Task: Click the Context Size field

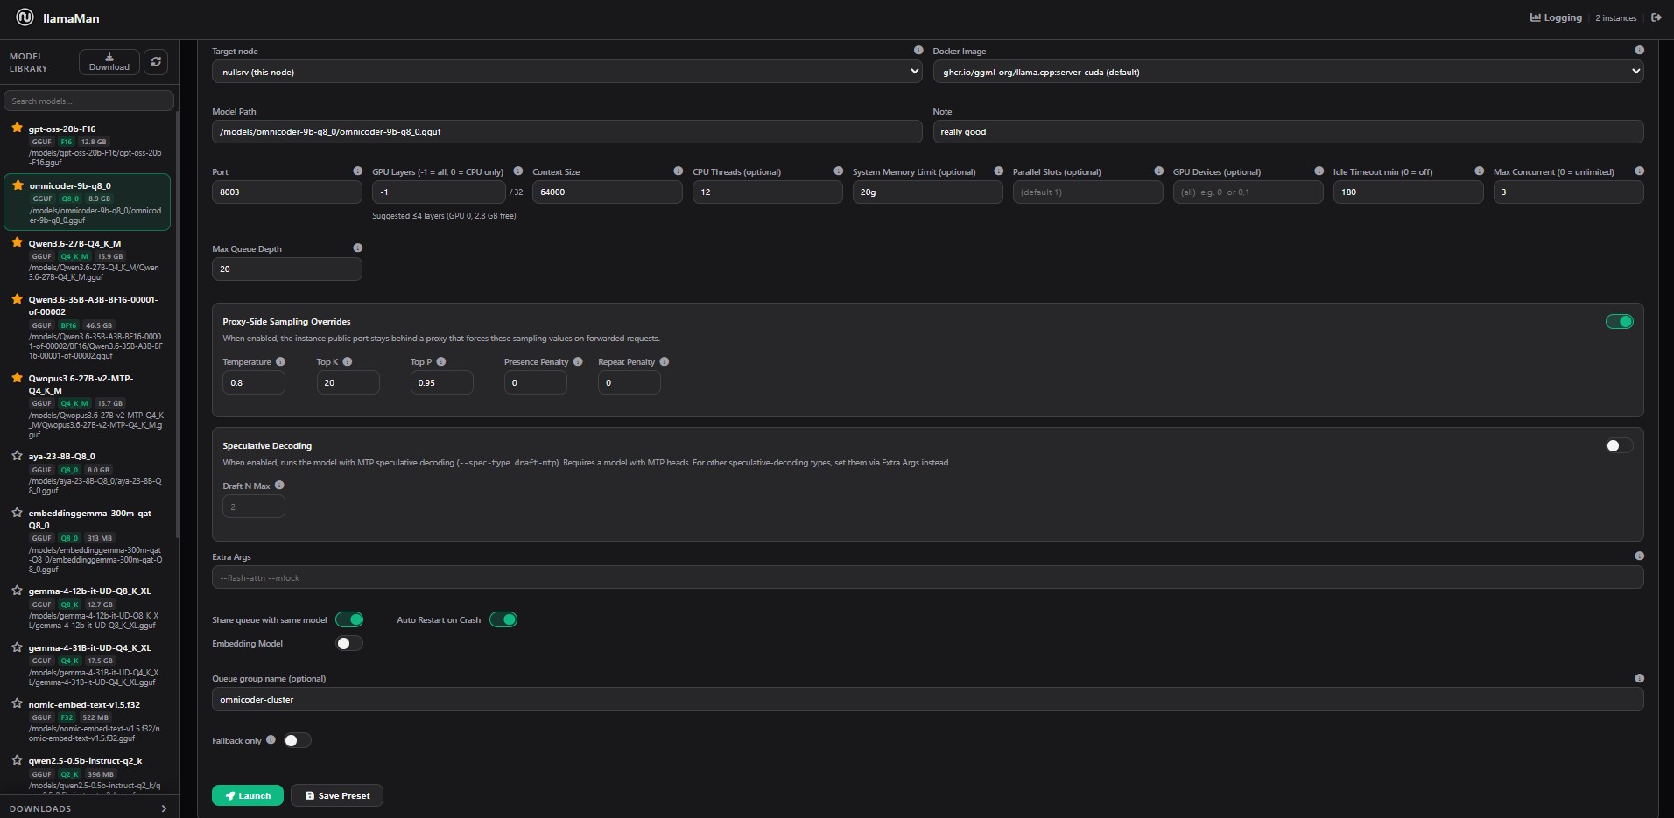Action: coord(608,192)
